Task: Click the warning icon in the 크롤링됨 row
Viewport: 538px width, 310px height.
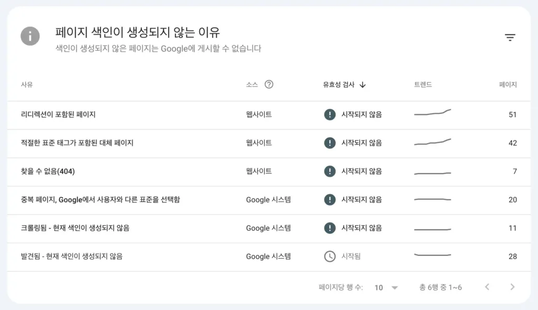Action: [329, 228]
